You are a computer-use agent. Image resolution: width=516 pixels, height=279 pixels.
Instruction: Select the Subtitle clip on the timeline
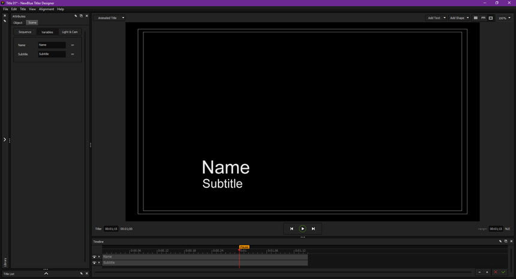(x=205, y=263)
